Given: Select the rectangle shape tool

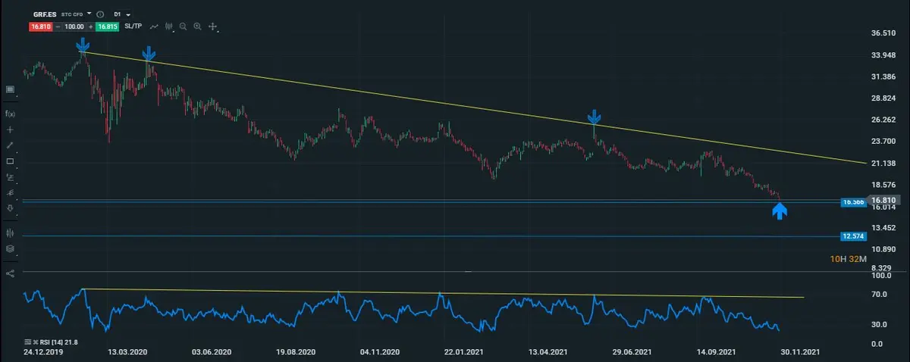Looking at the screenshot, I should click(11, 161).
